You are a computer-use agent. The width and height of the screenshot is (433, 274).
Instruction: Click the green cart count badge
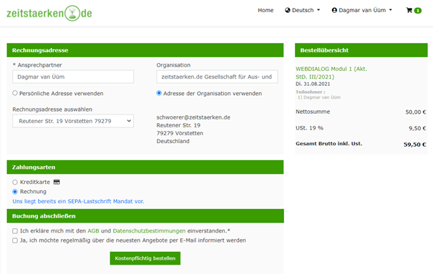click(418, 11)
